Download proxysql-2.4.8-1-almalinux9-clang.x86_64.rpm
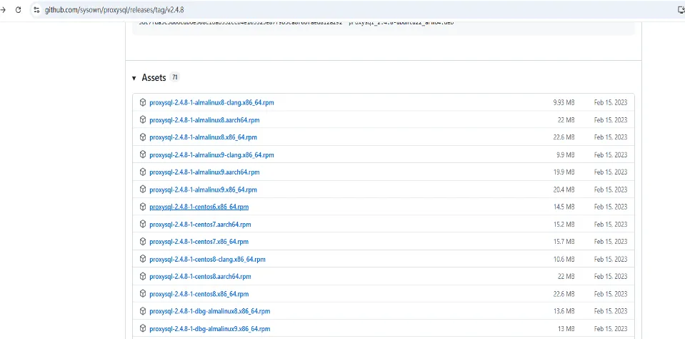The width and height of the screenshot is (685, 339). (211, 155)
